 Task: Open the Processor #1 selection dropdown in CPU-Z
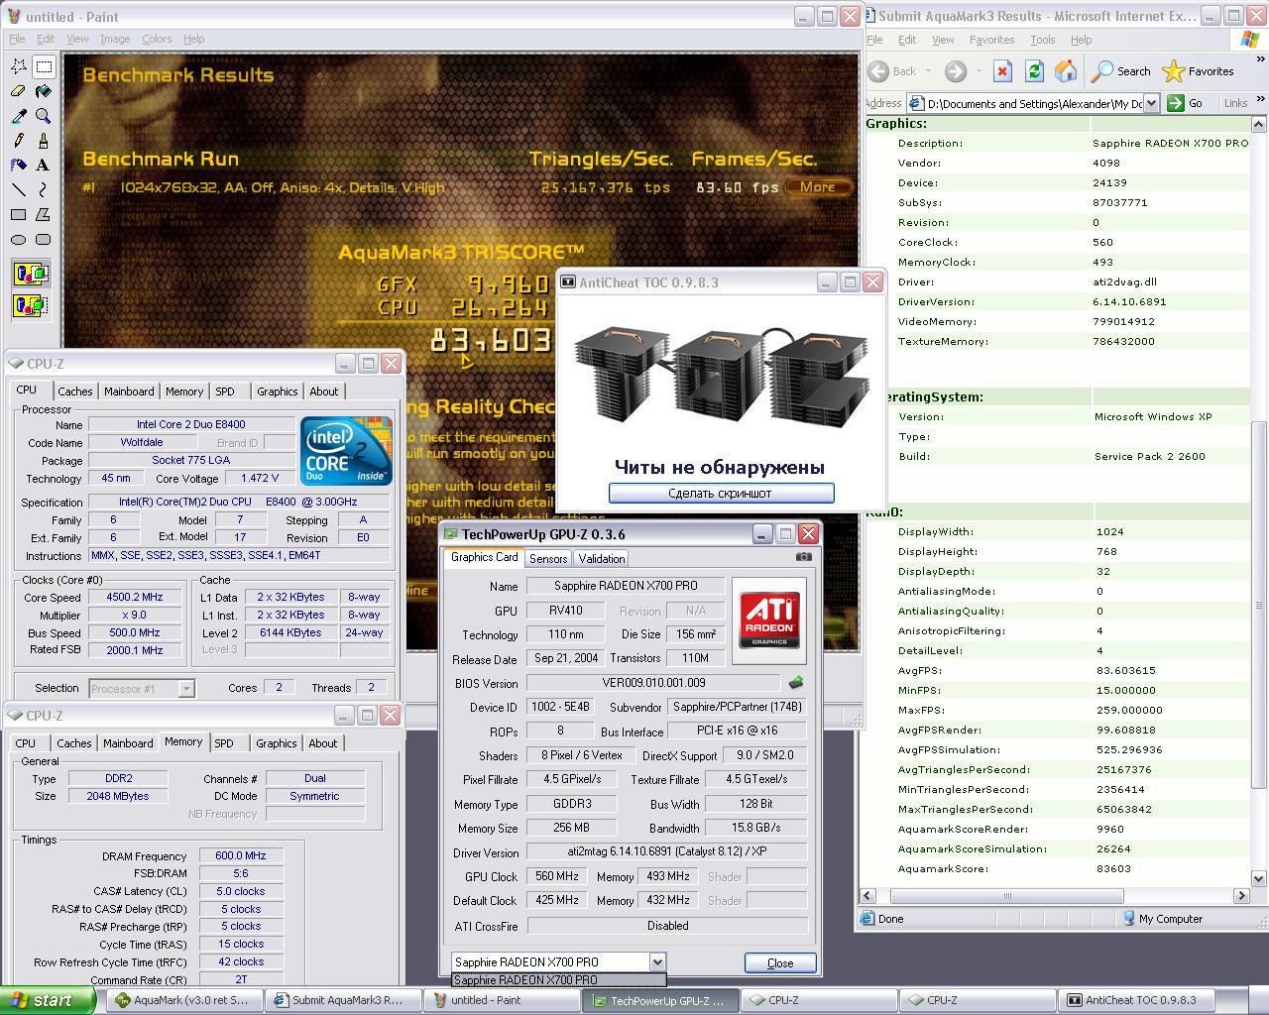(x=185, y=688)
